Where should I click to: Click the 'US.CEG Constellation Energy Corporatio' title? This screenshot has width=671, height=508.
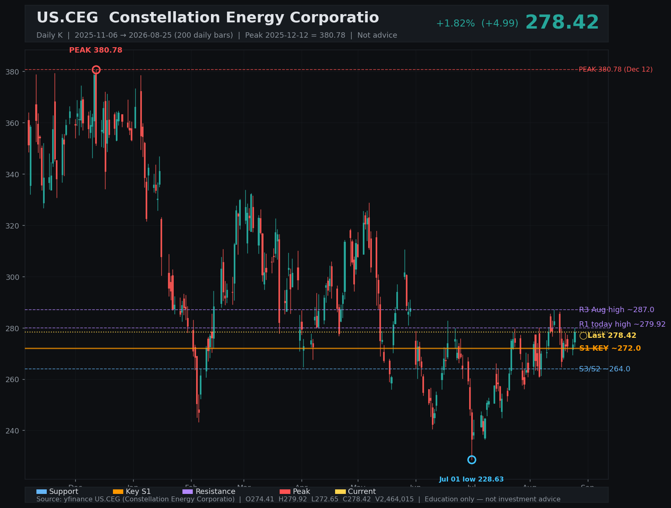(x=208, y=18)
